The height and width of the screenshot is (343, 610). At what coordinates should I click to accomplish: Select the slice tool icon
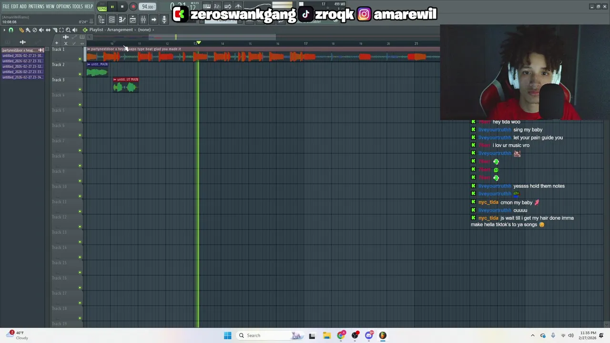pyautogui.click(x=54, y=30)
